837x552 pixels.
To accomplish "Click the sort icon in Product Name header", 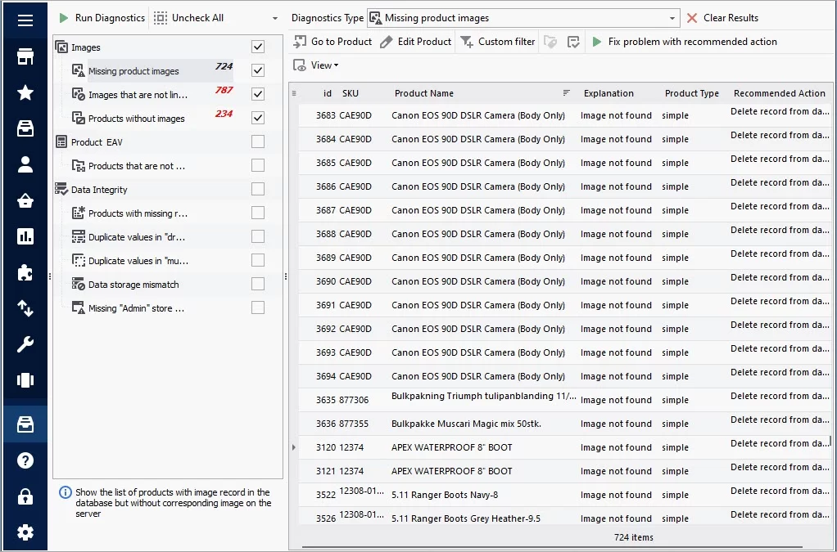I will [567, 92].
